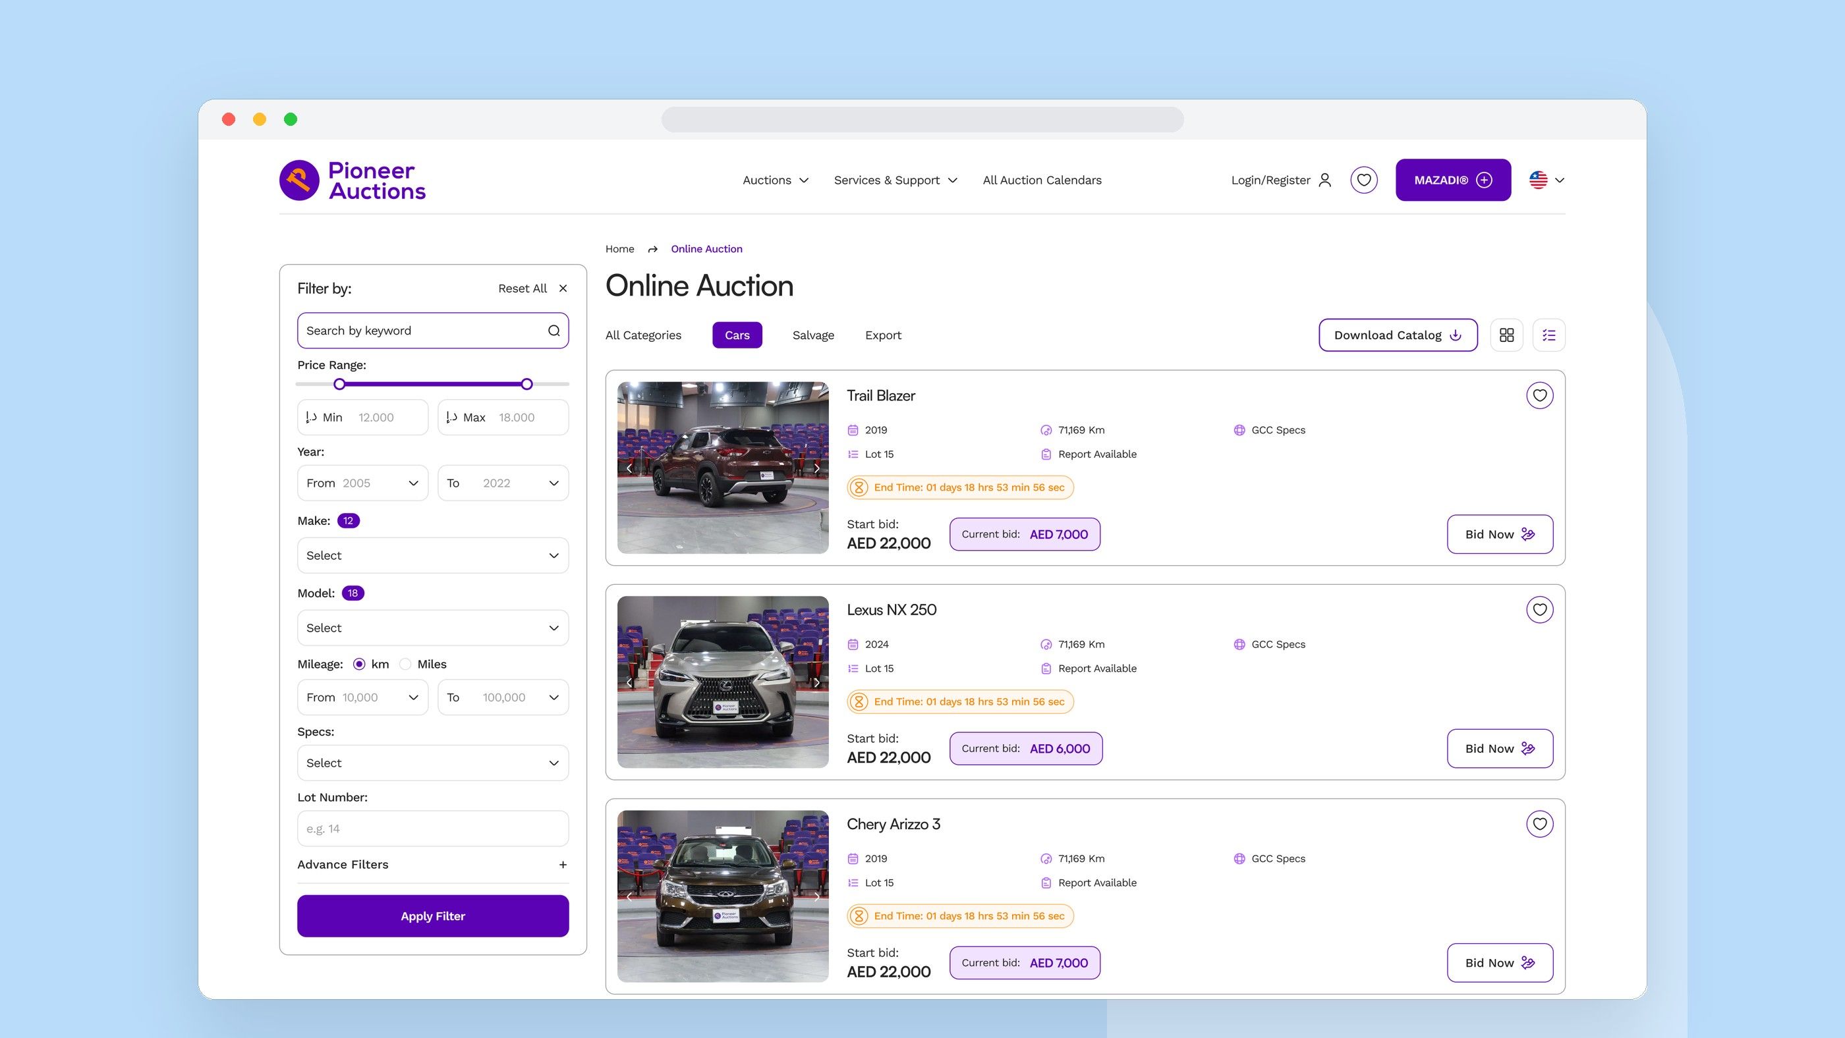Open Services & Support menu
The height and width of the screenshot is (1038, 1845).
[x=895, y=180]
